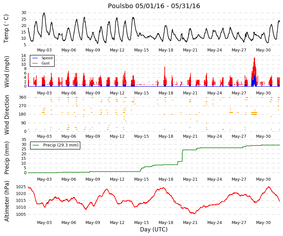Click May-21 tick under the precipitation plot
Viewport: 283px width, 236px height.
pyautogui.click(x=190, y=179)
